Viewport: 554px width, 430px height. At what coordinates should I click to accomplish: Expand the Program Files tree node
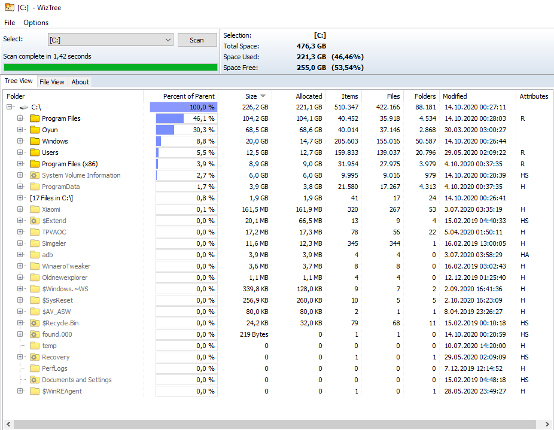[20, 118]
